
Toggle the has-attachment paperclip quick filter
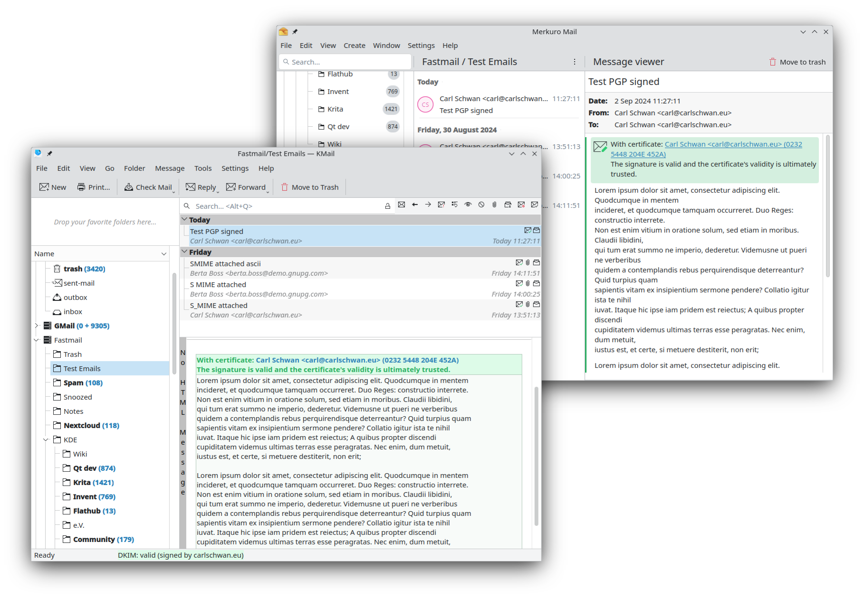[x=495, y=205]
